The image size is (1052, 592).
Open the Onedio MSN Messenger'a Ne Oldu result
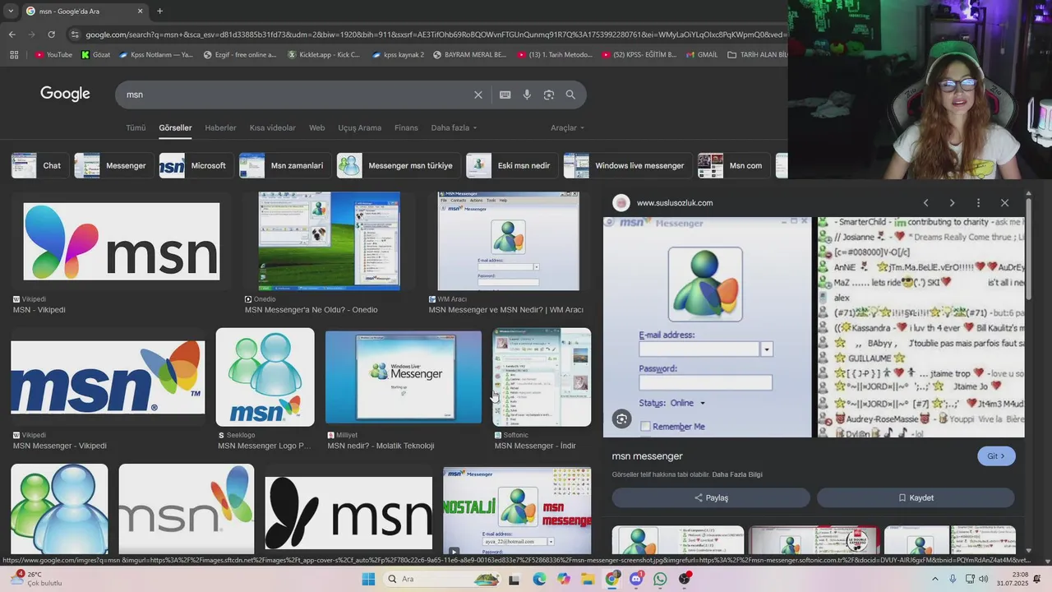tap(329, 242)
